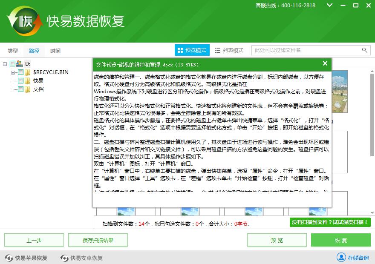Select the 文档 folder in tree
This screenshot has width=375, height=264.
coord(38,89)
